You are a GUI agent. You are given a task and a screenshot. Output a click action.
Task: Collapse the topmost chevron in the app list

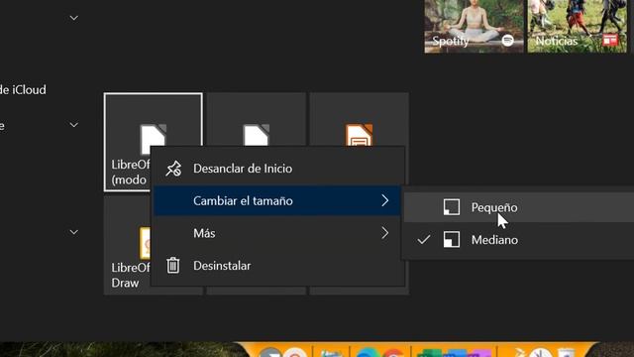[x=74, y=18]
